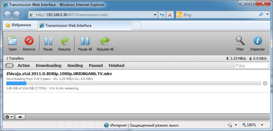Screen dimensions: 273x131
Task: Focus the Filter text input field
Action: pos(251,66)
